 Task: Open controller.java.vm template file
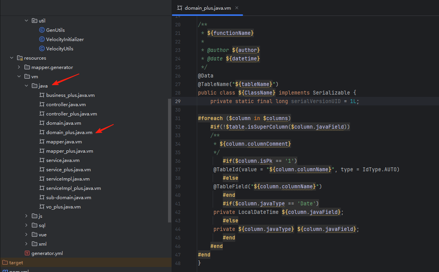(x=66, y=104)
